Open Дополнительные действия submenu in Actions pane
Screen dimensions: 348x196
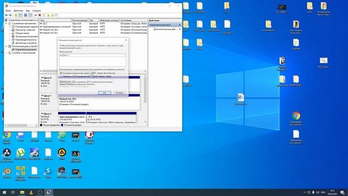[x=165, y=29]
